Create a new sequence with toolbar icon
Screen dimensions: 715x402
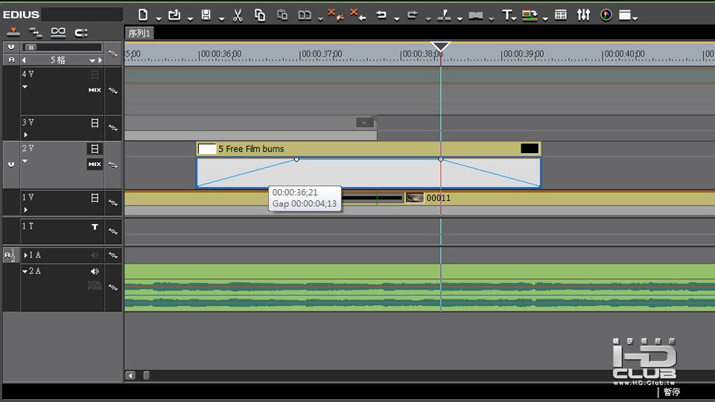(x=143, y=15)
